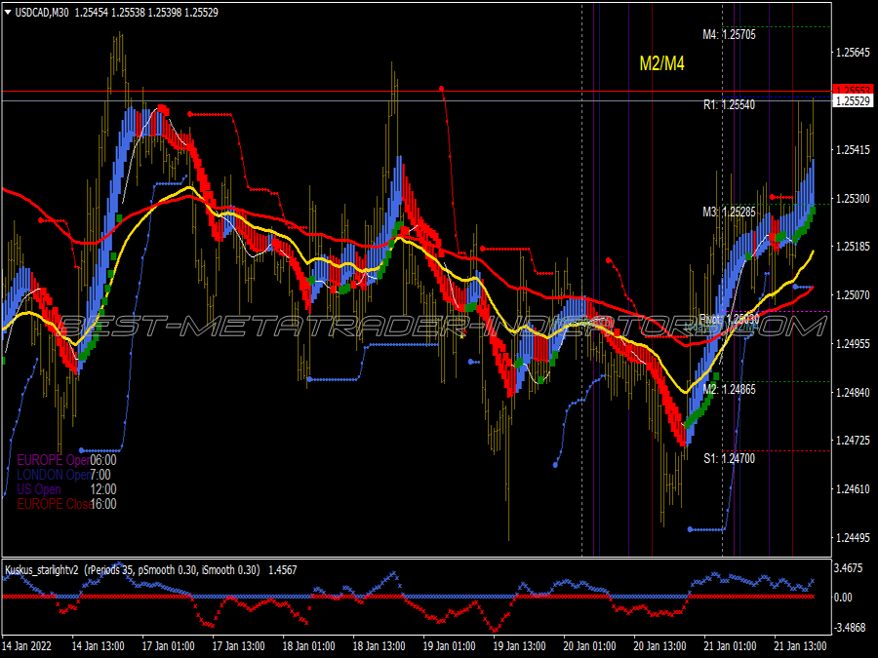
Task: Click the '19 Jan 13:00' time label
Action: (x=520, y=646)
